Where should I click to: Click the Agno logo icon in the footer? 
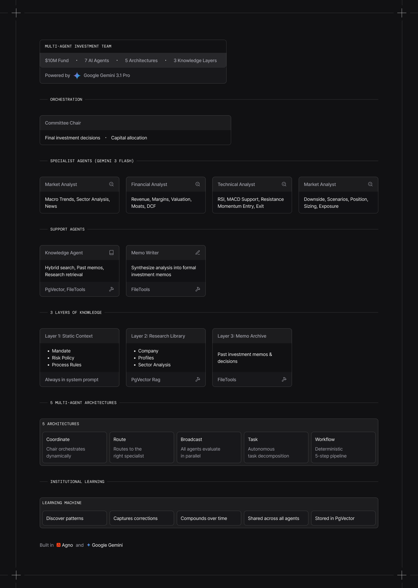pyautogui.click(x=58, y=545)
